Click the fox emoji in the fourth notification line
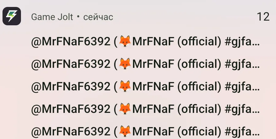Image resolution: width=276 pixels, height=139 pixels. pos(125,109)
